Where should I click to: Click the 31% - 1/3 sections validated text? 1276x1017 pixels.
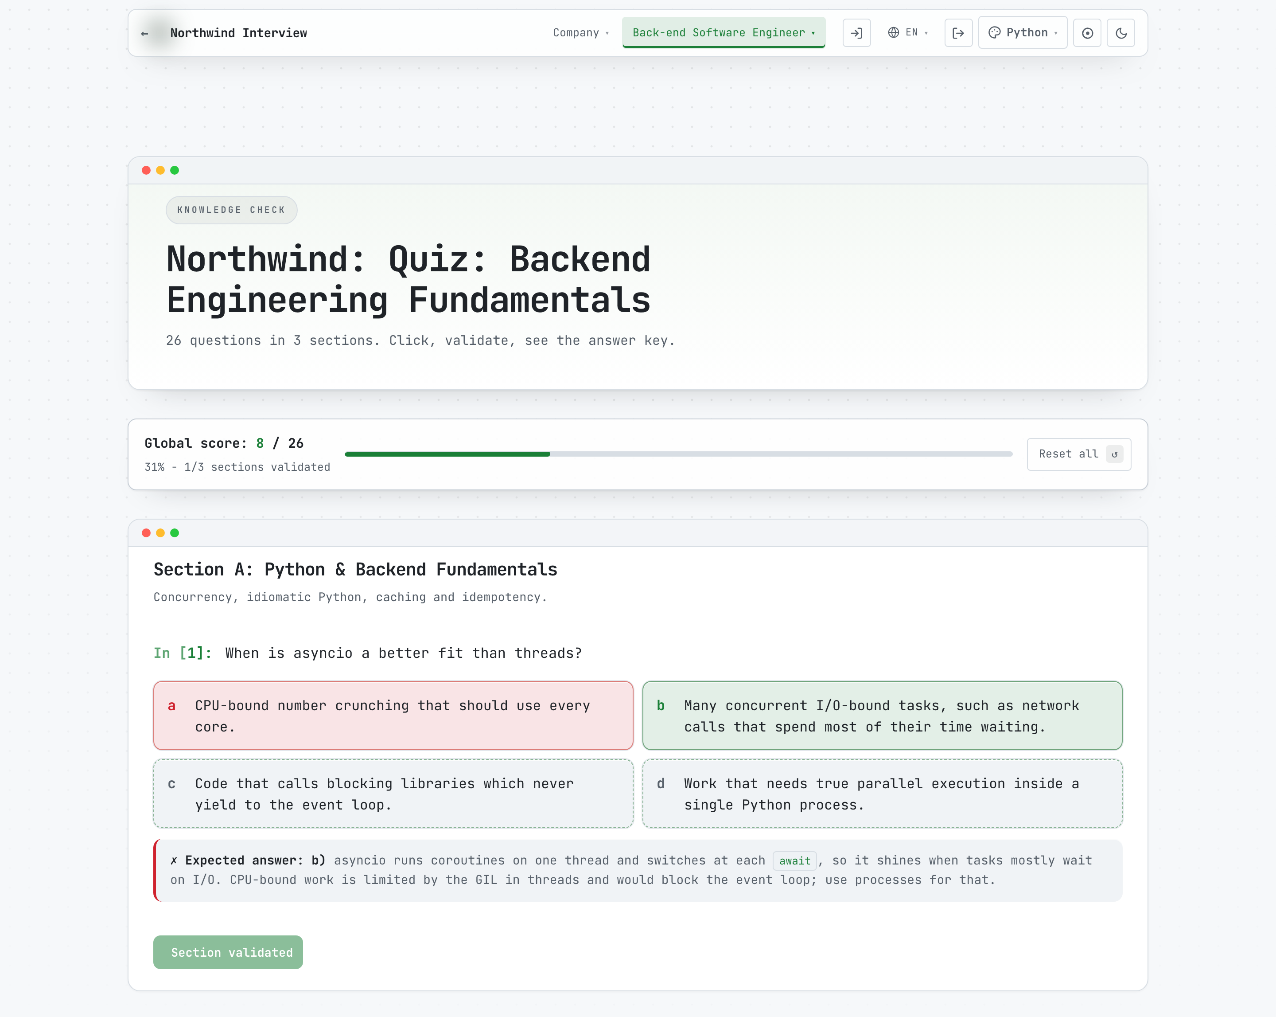(x=237, y=467)
